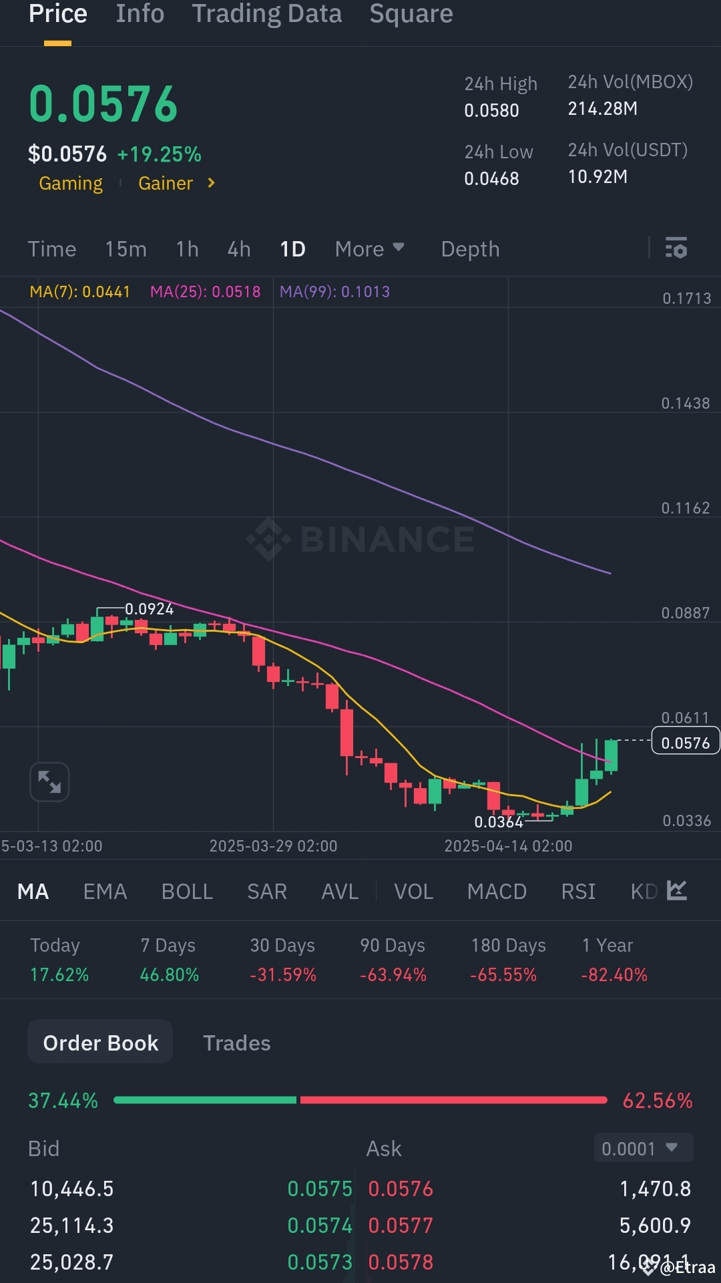Toggle the AVL indicator
Screen dimensions: 721x1283
click(340, 892)
